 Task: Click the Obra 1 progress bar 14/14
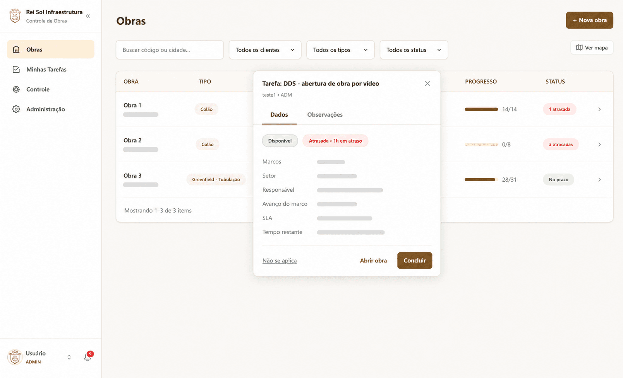click(x=481, y=109)
